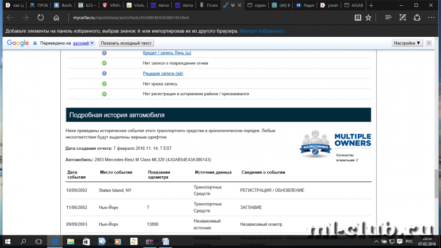The image size is (441, 248).
Task: Open taskbar Search magnifier
Action: (23, 242)
